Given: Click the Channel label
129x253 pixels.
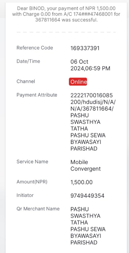Looking at the screenshot, I should (26, 81).
